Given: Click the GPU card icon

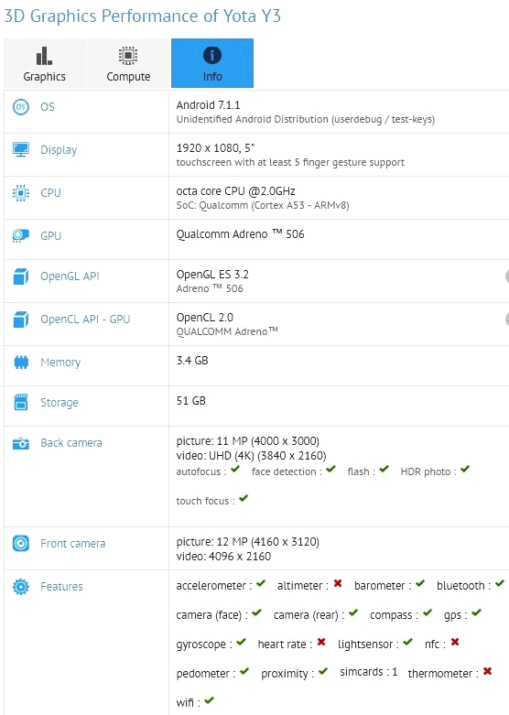Looking at the screenshot, I should pos(20,236).
